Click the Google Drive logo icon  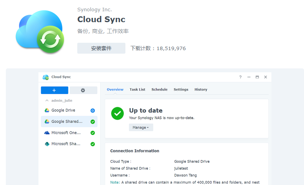pos(47,110)
